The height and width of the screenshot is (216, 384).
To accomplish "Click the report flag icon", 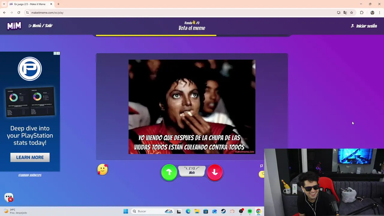I will point(262,166).
